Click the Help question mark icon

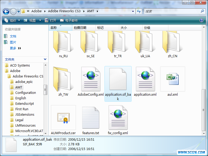(x=201, y=20)
